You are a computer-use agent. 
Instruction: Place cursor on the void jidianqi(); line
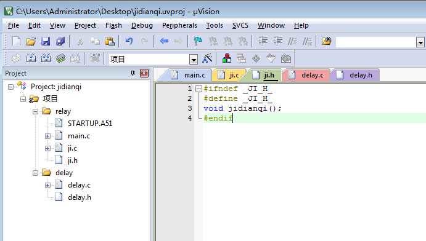pos(242,108)
